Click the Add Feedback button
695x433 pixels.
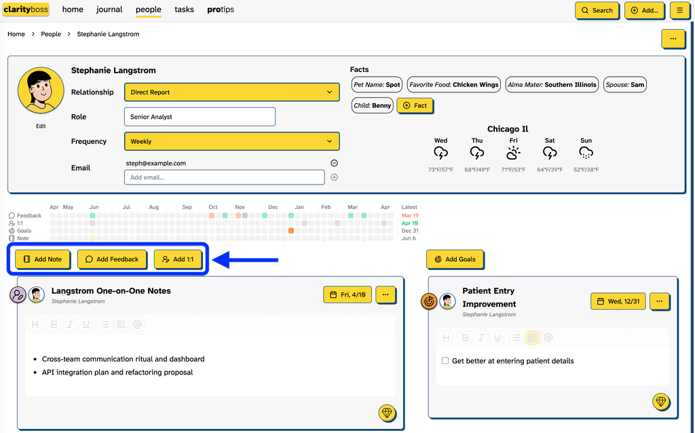(111, 259)
